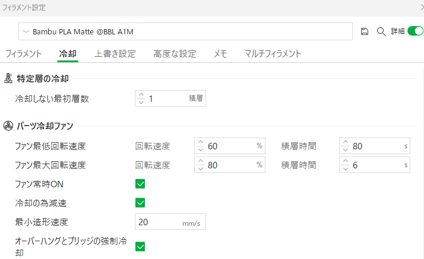Viewport: 424px width, 259px height.
Task: Click the パーツ冷却ファン fan icon
Action: 8,126
